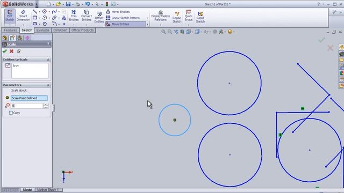Select the Spline sketch tool
The width and height of the screenshot is (344, 193).
point(54,11)
